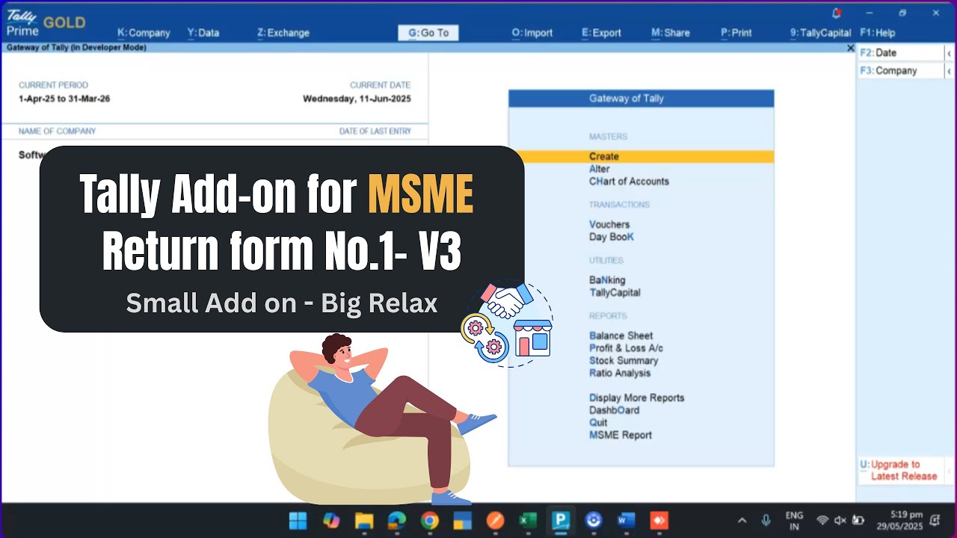The image size is (957, 538).
Task: Expand the arrow beside F2: Date
Action: coord(949,53)
